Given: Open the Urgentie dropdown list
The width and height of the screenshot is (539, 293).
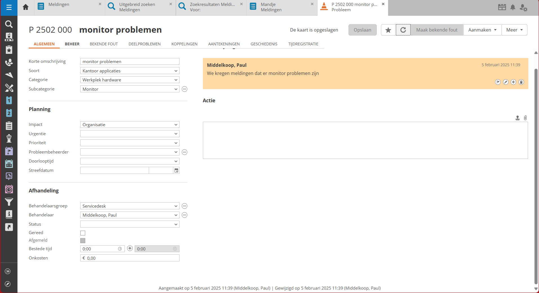Looking at the screenshot, I should click(176, 134).
